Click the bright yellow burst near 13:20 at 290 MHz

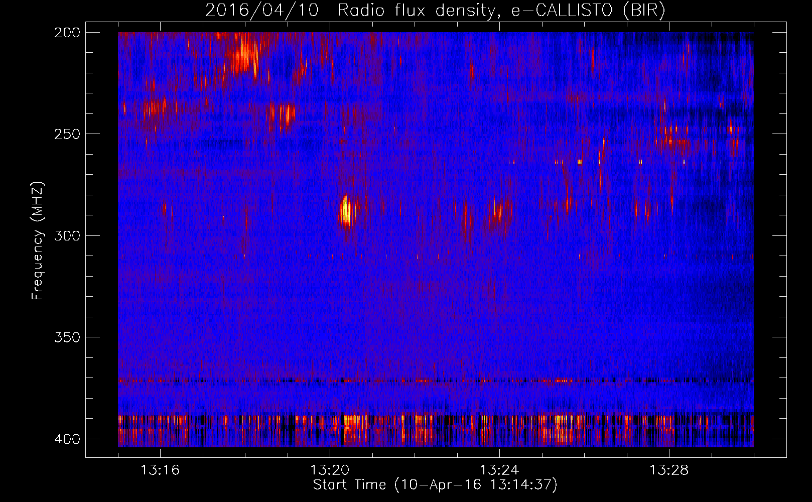[x=346, y=211]
